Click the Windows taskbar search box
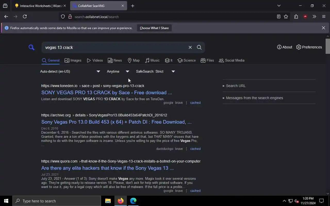 point(57,201)
